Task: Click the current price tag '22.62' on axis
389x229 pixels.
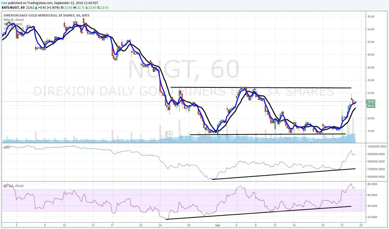Action: 371,102
